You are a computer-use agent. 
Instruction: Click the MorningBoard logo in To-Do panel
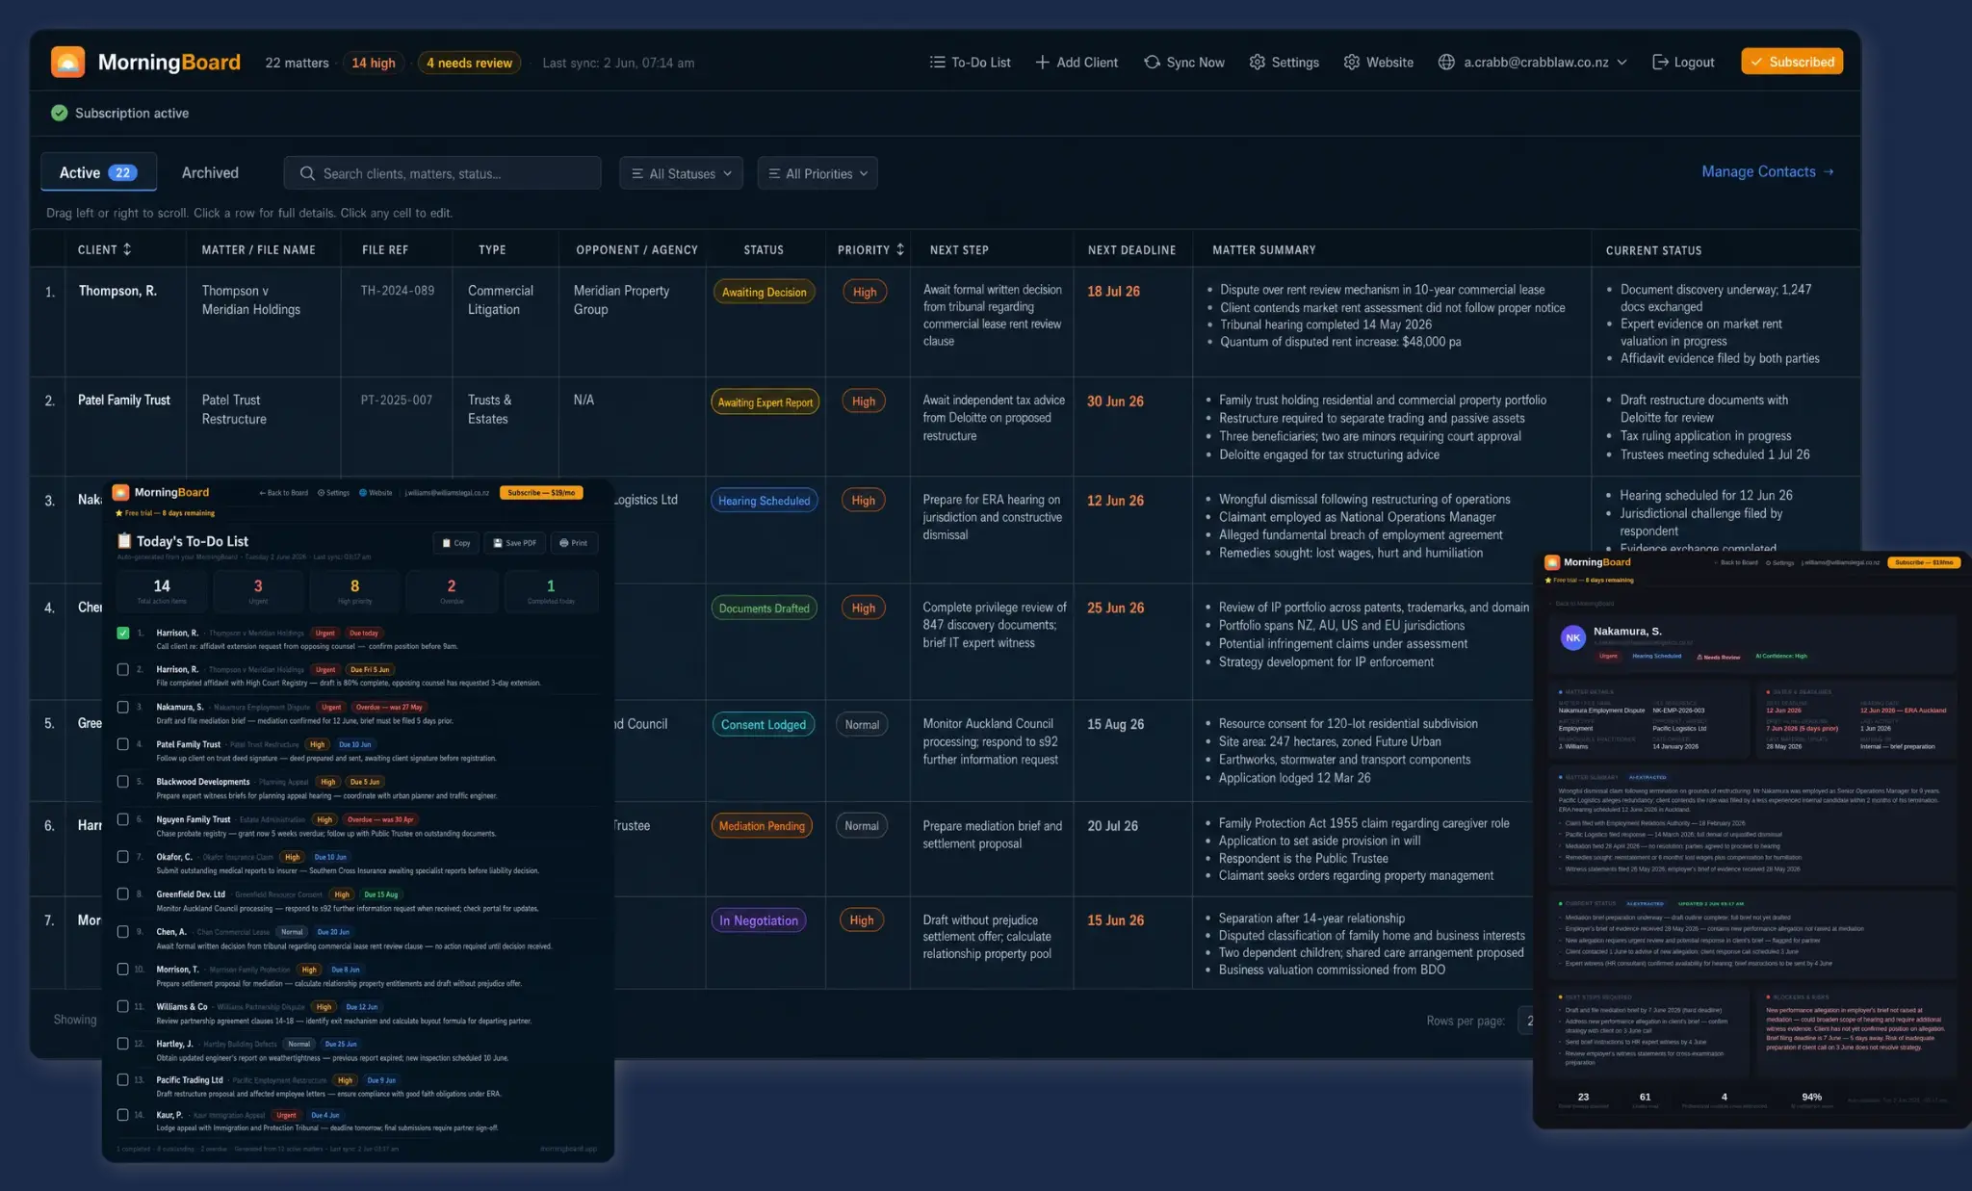120,492
